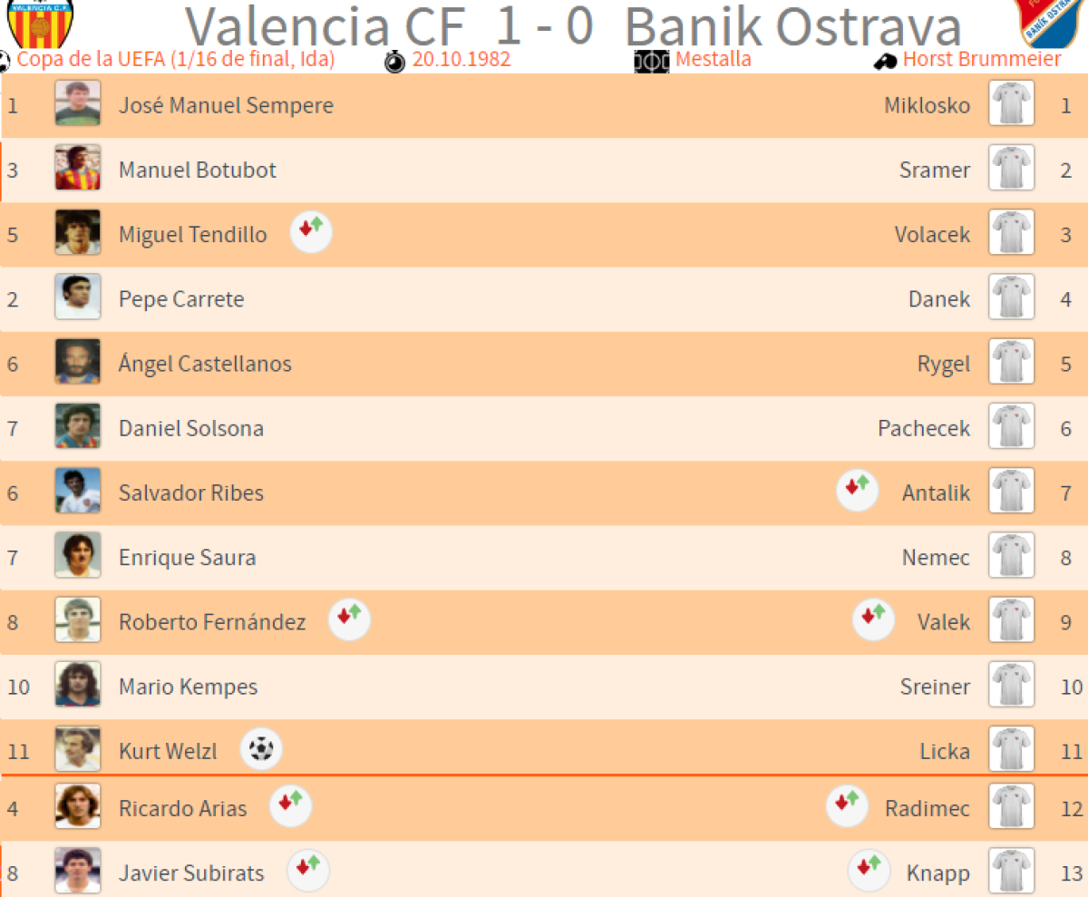This screenshot has height=897, width=1088.
Task: Click the substitution icon beside Ricardo Arias
Action: click(291, 806)
